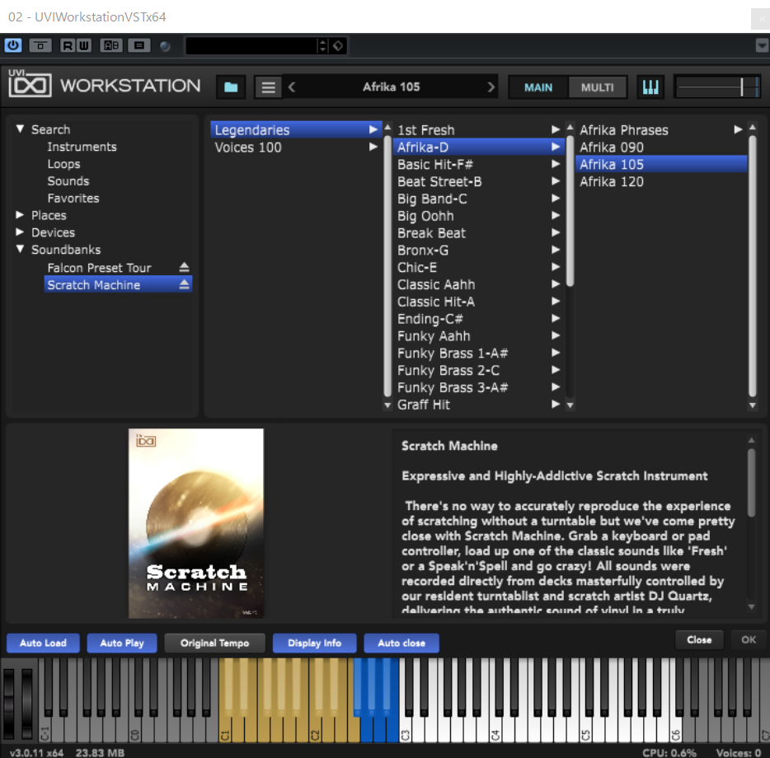Switch to the MAIN tab
Screen dimensions: 770x758
pos(538,87)
